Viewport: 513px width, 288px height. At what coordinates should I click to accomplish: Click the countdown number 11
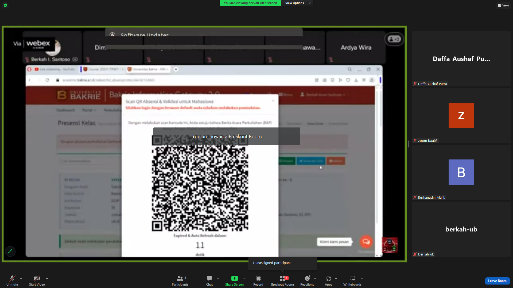click(x=200, y=245)
